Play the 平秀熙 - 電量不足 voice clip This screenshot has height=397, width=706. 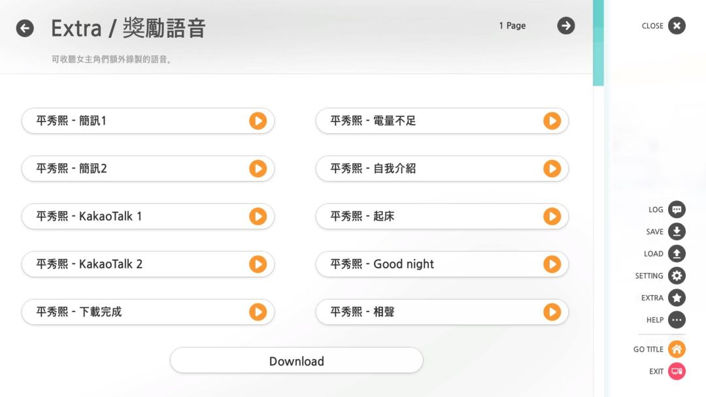[x=552, y=121]
